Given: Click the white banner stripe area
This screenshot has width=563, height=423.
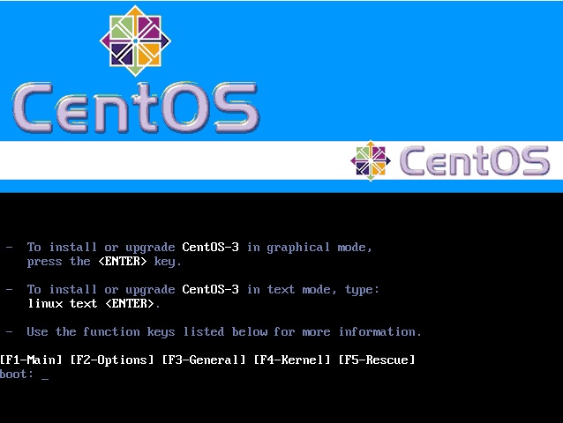Looking at the screenshot, I should 281,160.
